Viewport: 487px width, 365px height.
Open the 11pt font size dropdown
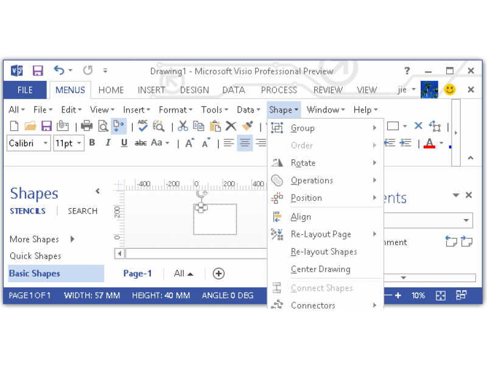pos(79,143)
